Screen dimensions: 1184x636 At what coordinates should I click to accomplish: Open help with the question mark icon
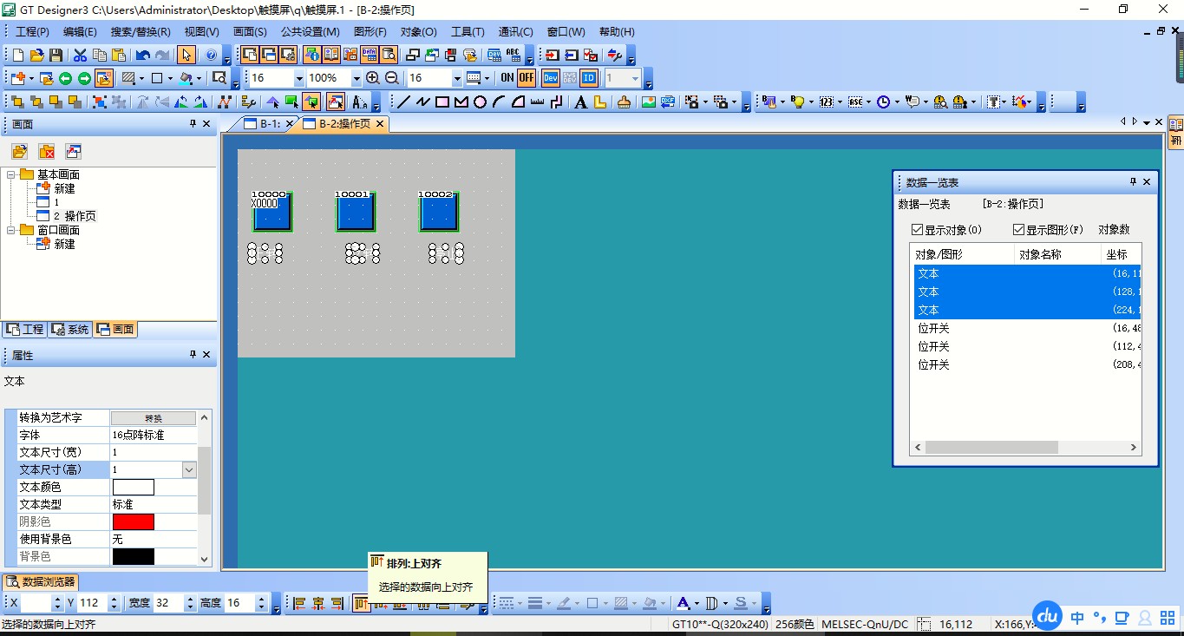pyautogui.click(x=211, y=55)
